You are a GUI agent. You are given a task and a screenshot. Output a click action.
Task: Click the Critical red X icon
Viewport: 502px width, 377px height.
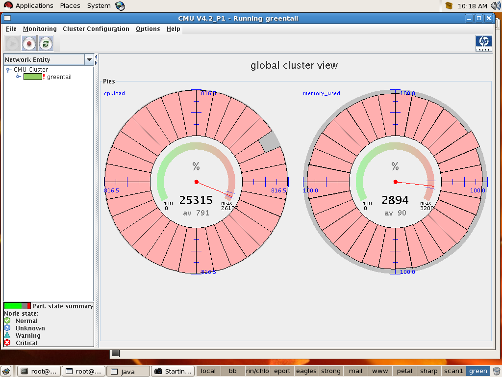7,343
